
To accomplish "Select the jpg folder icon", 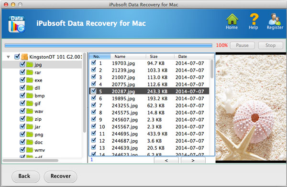I will [30, 64].
